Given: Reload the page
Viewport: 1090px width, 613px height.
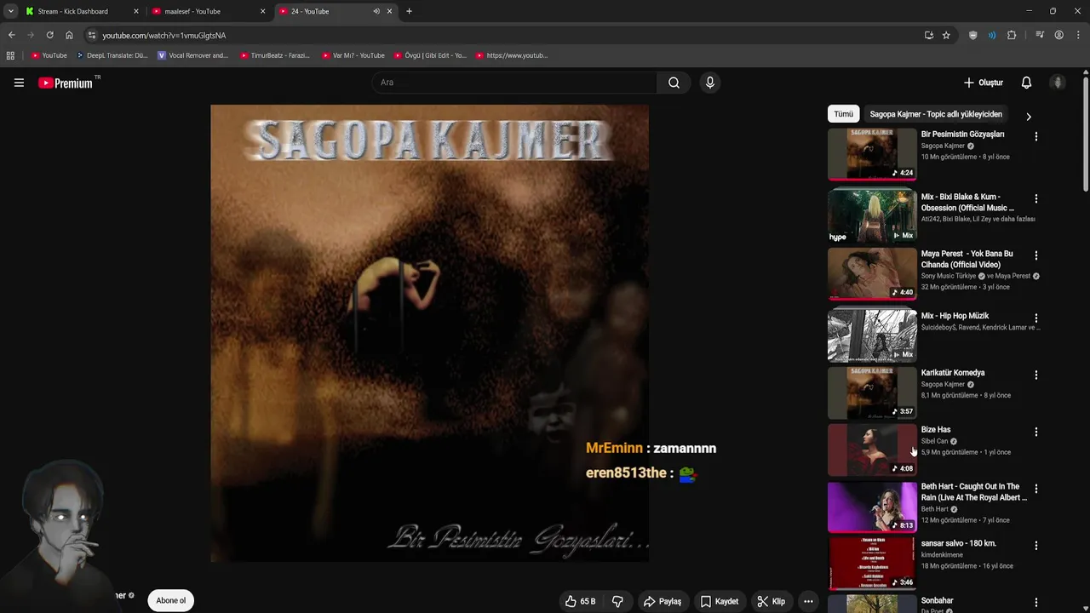Looking at the screenshot, I should point(49,35).
